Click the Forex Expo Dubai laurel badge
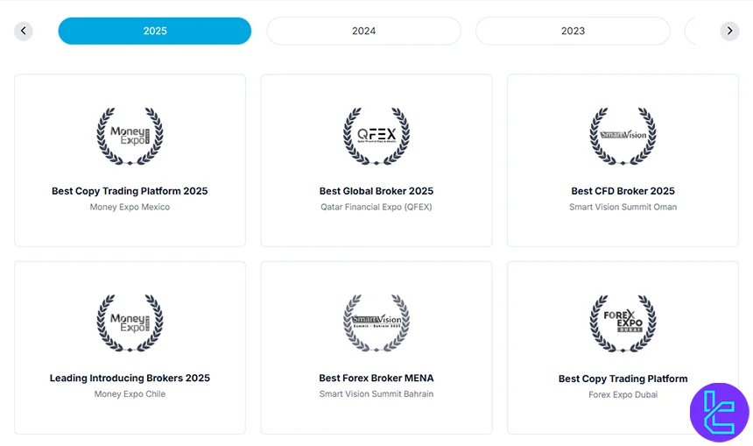The height and width of the screenshot is (446, 753). (623, 323)
